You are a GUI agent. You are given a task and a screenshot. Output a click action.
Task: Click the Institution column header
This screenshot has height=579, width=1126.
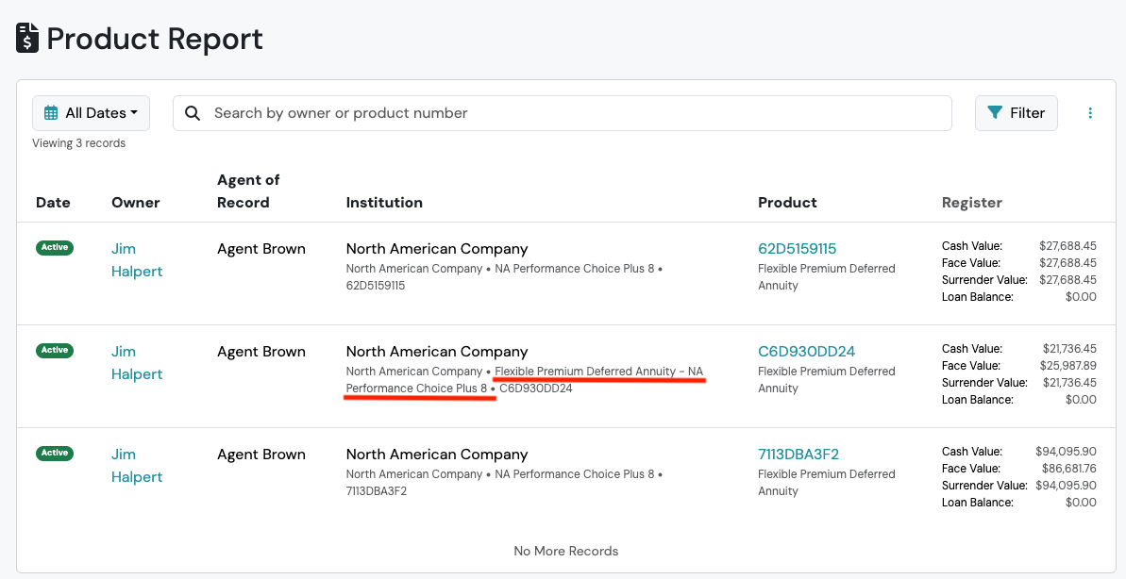point(384,203)
